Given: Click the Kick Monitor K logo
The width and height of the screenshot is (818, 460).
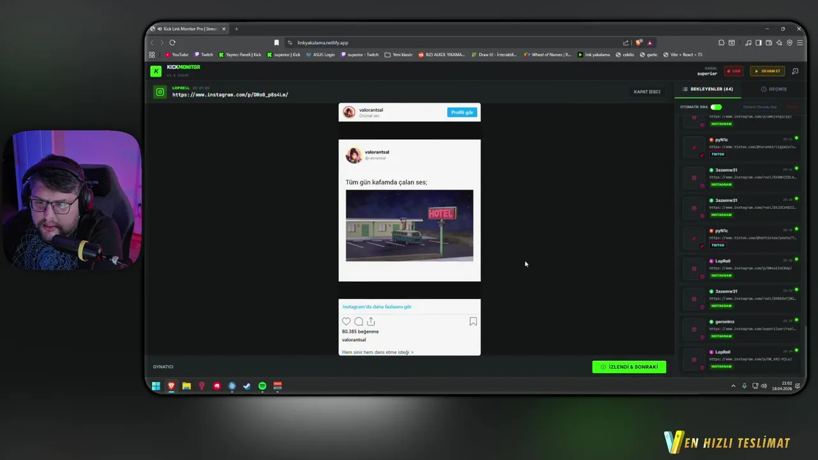Looking at the screenshot, I should pyautogui.click(x=156, y=71).
